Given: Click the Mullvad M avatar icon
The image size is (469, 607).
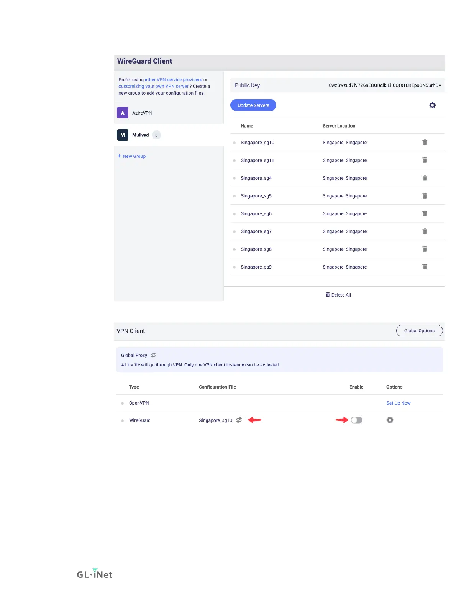Looking at the screenshot, I should tap(123, 135).
